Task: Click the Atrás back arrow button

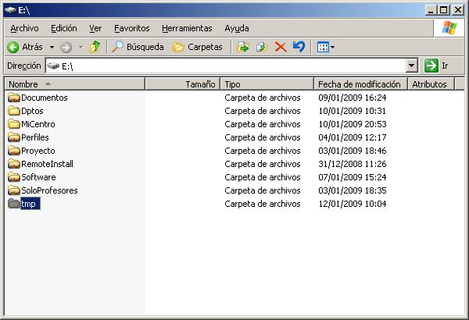Action: [25, 47]
